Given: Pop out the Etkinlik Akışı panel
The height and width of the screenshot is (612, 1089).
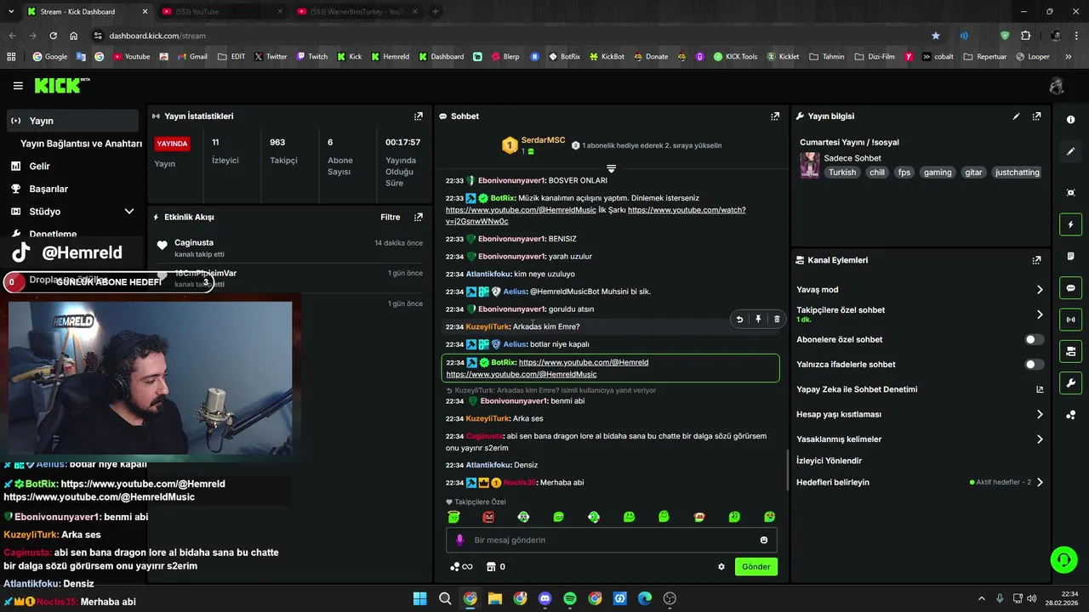Looking at the screenshot, I should pos(418,218).
